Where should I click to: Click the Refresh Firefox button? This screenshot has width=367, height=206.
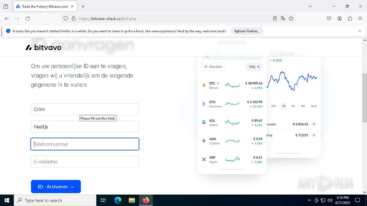coord(247,31)
